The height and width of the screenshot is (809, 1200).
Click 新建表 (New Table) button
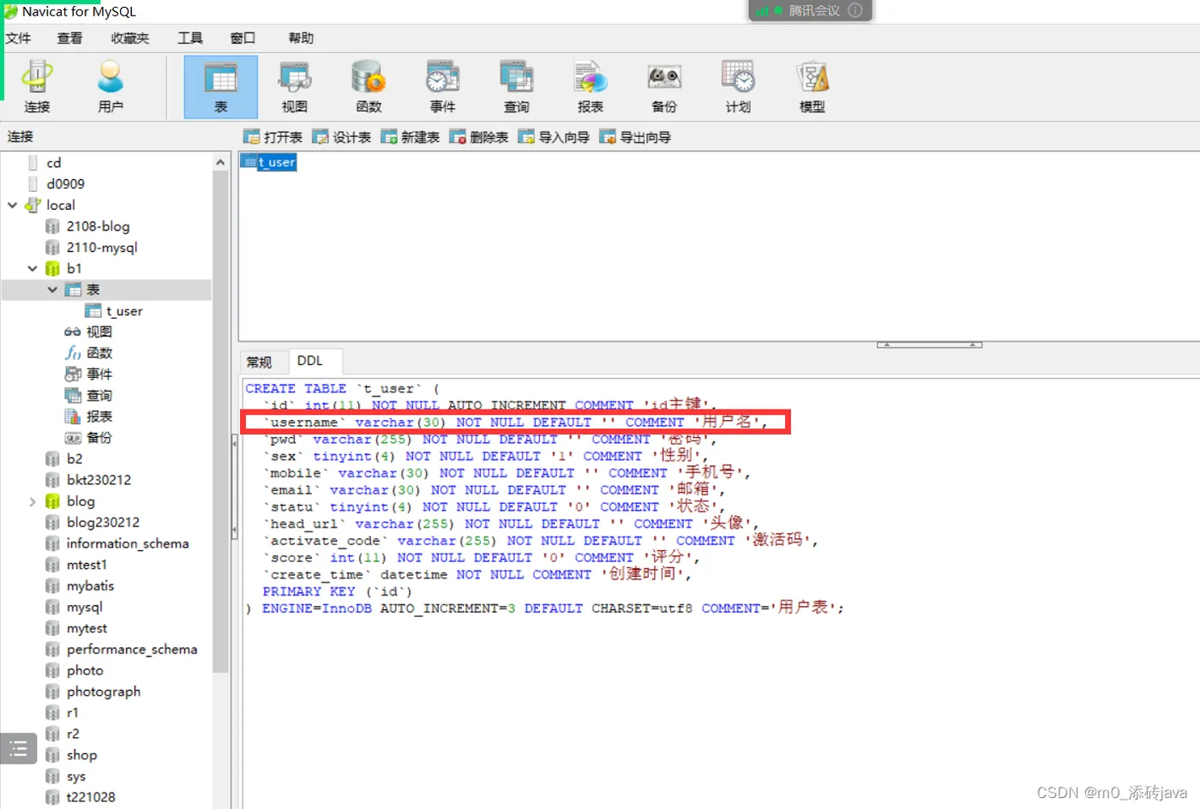tap(410, 137)
